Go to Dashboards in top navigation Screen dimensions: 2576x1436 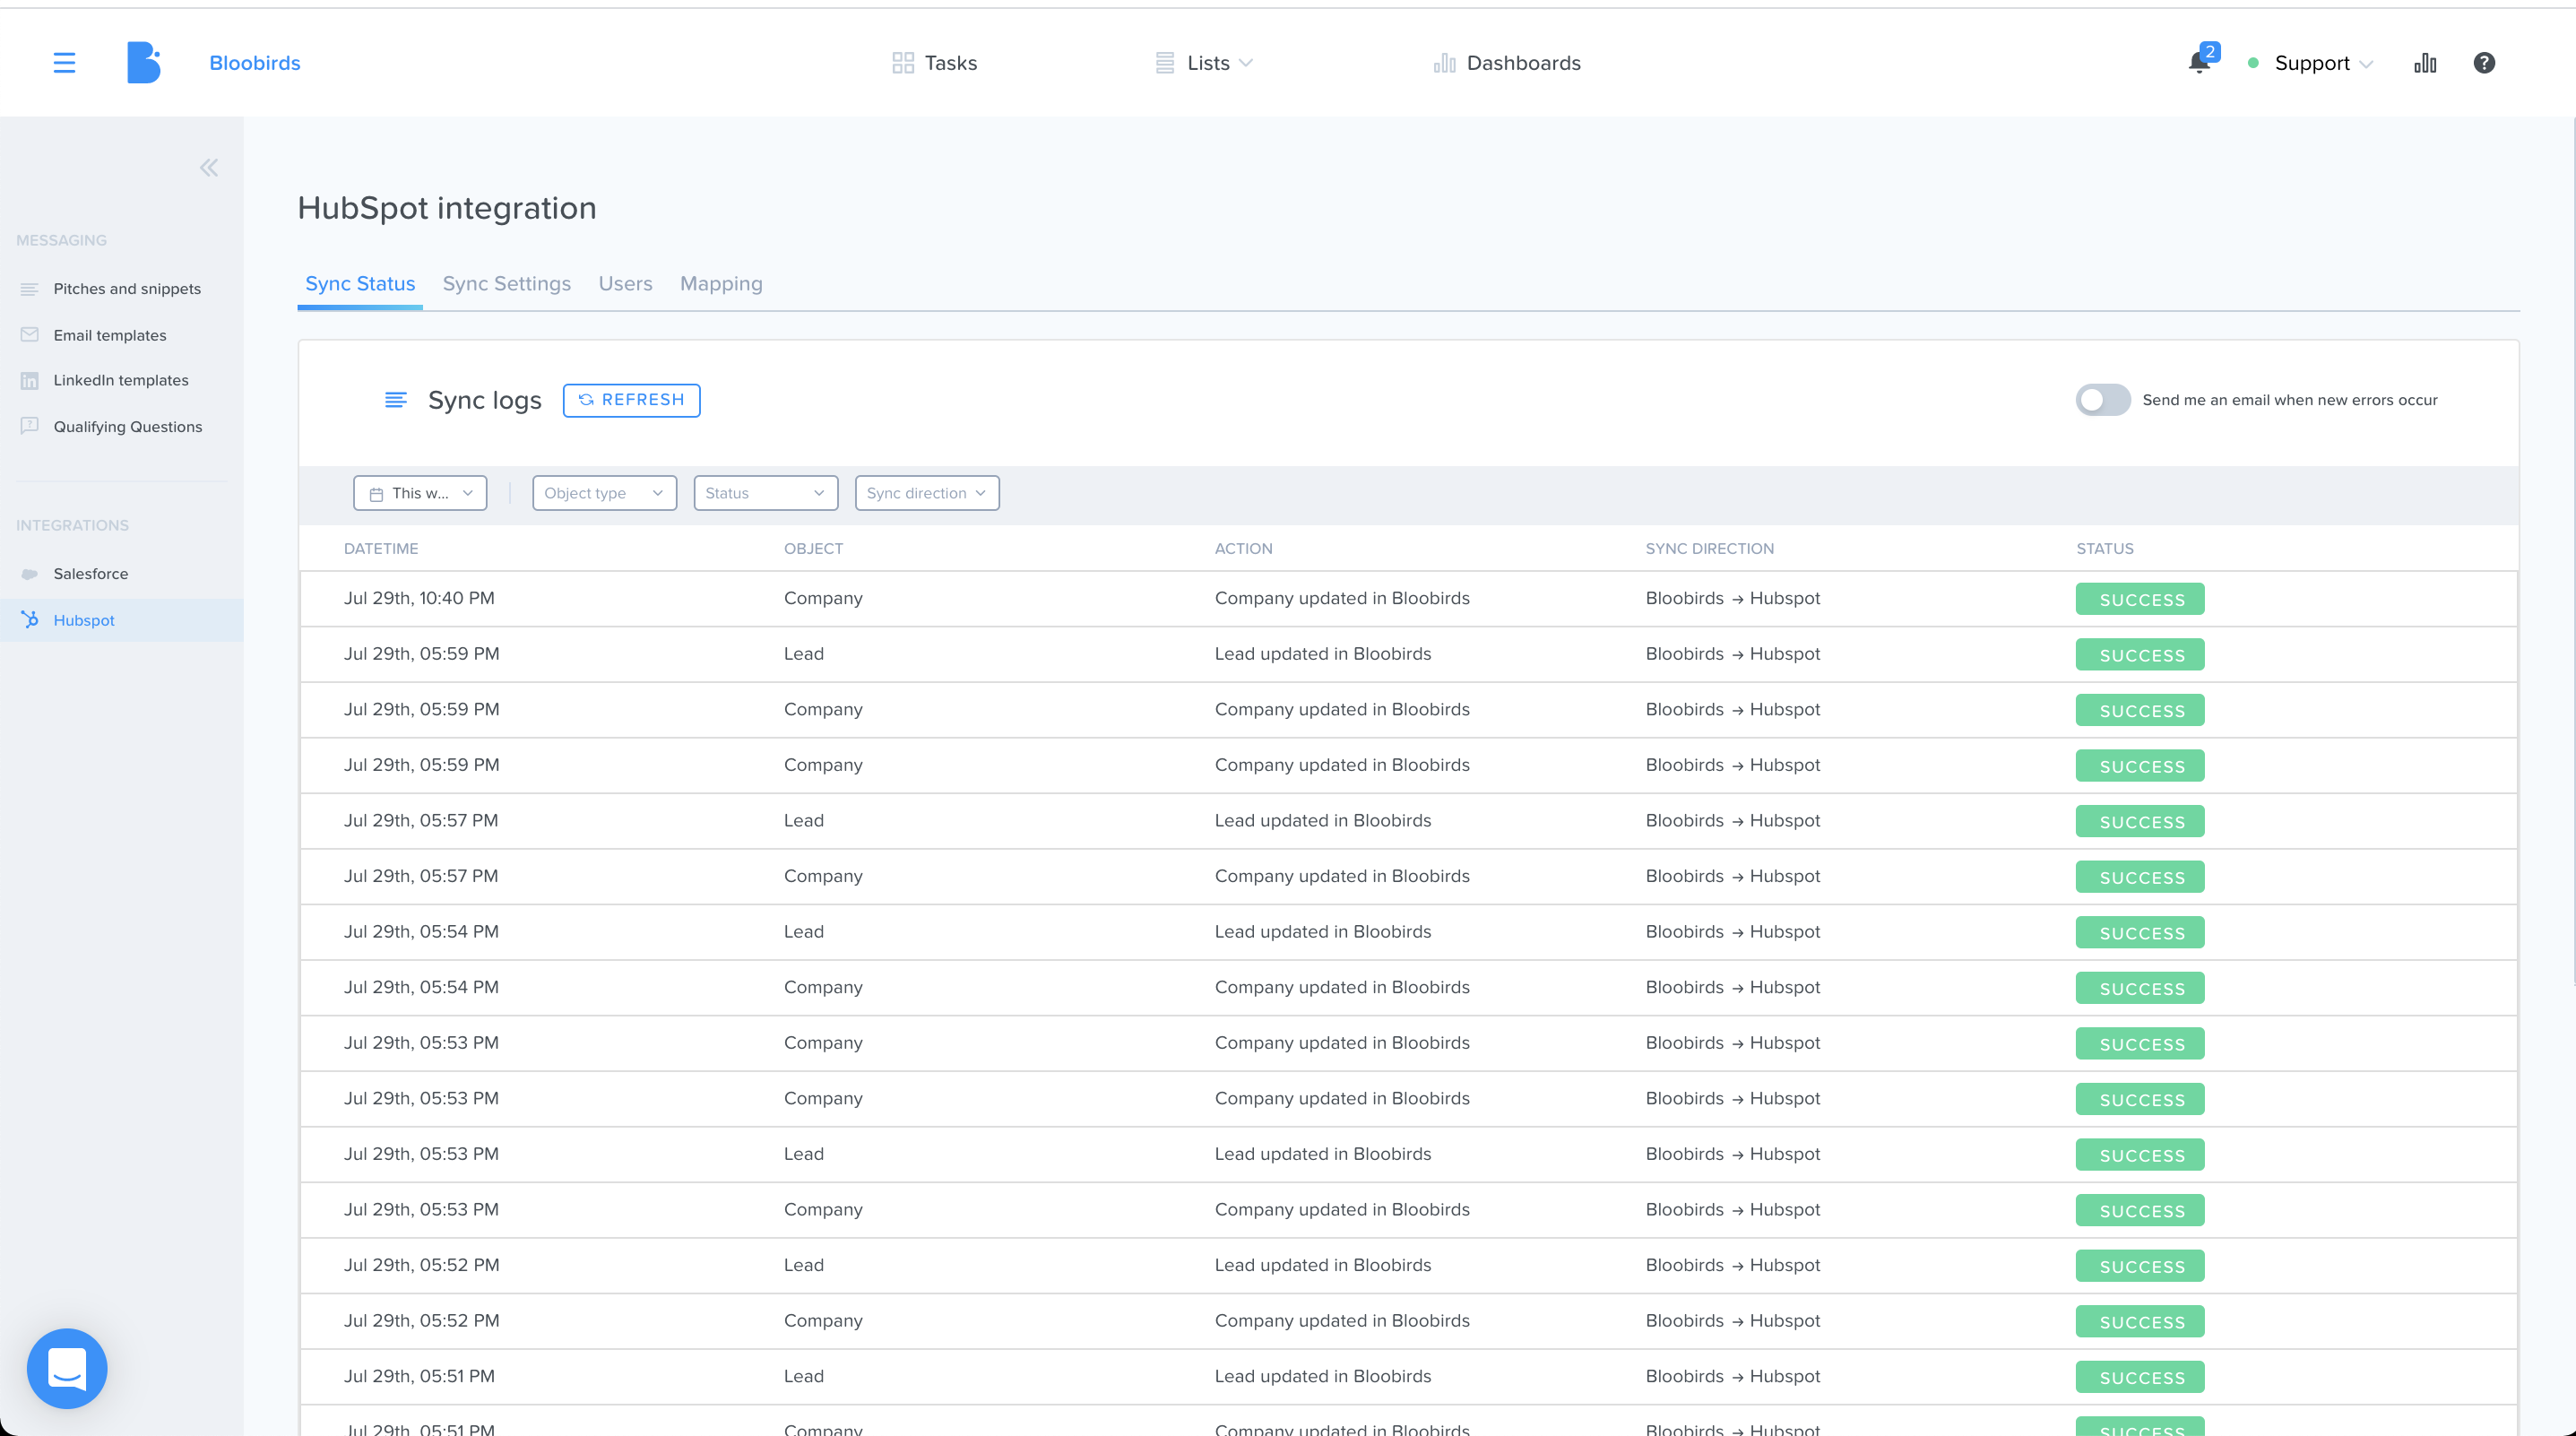pos(1507,63)
